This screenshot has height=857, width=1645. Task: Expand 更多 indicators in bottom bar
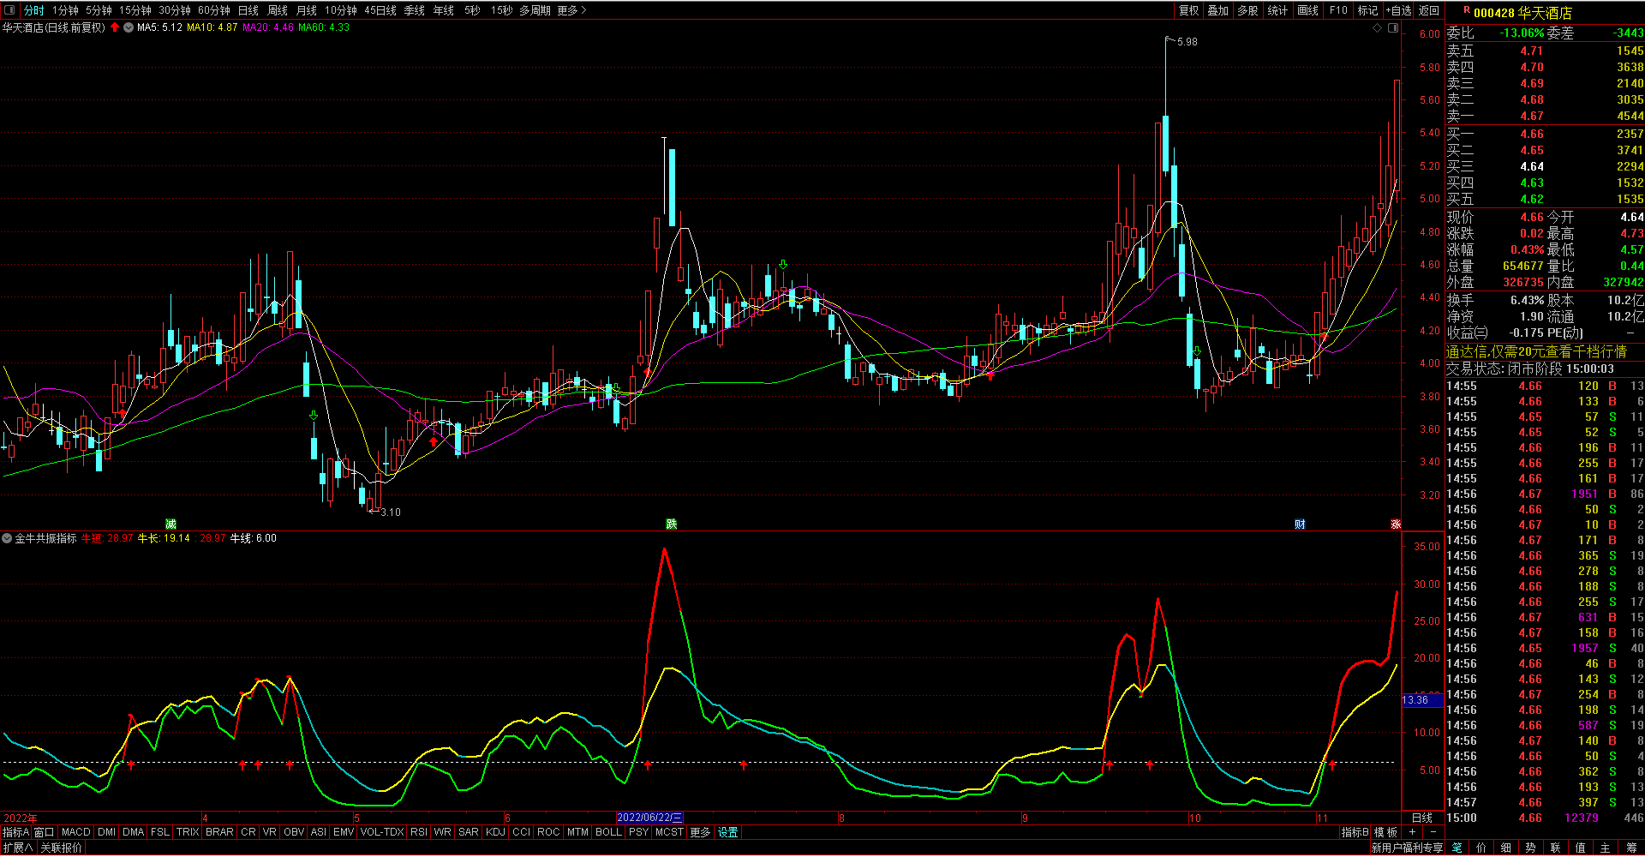tap(700, 832)
